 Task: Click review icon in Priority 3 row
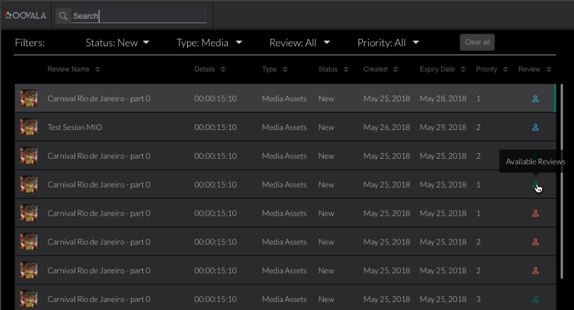tap(535, 299)
